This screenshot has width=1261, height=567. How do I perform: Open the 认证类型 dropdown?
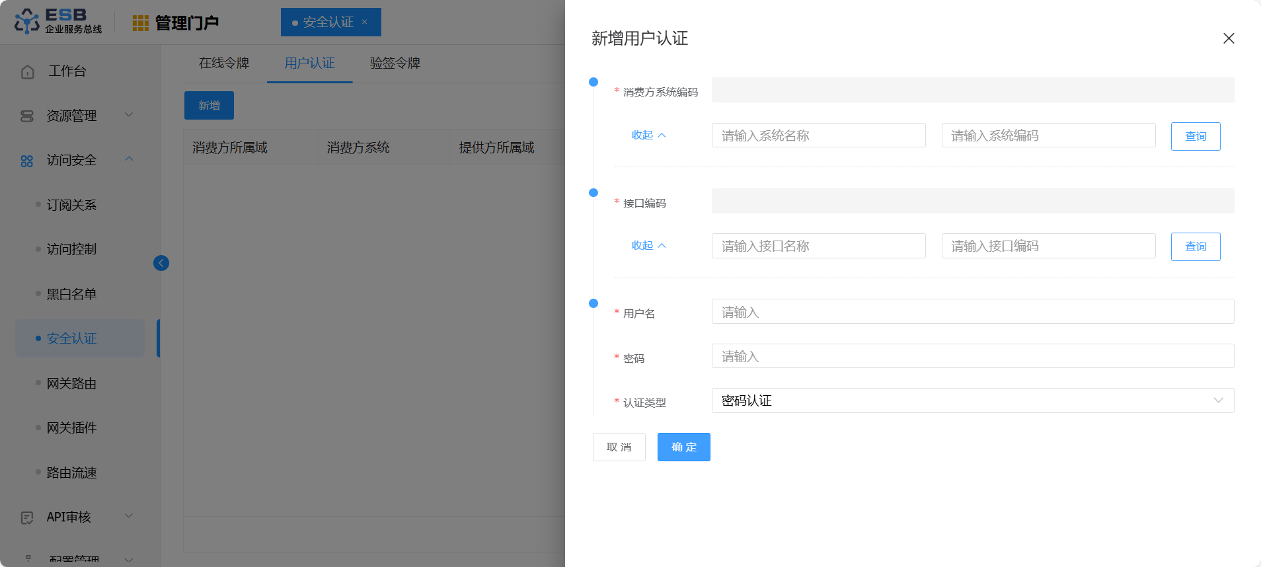click(x=972, y=400)
